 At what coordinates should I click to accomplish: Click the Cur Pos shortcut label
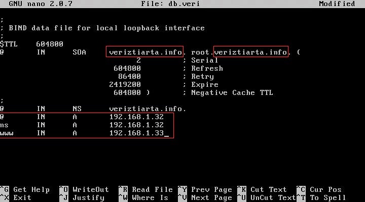point(325,190)
